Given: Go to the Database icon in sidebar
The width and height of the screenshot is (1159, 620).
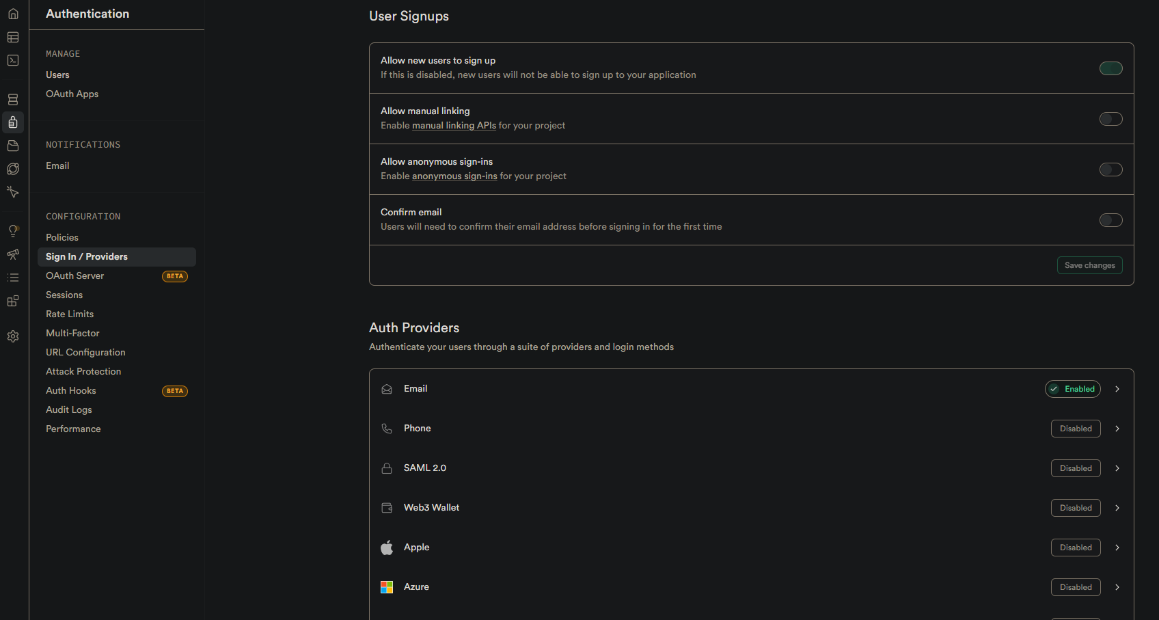Looking at the screenshot, I should [13, 100].
